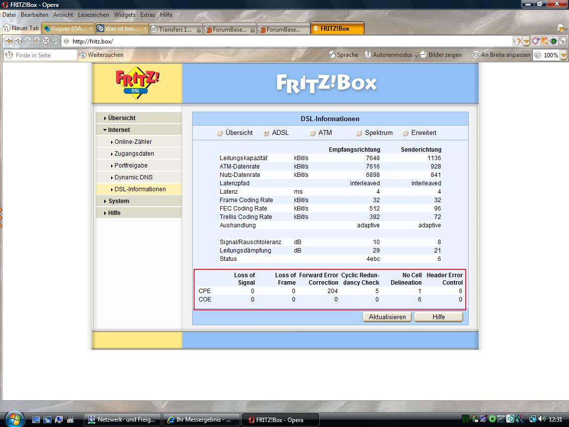The image size is (569, 427).
Task: Click the Finde in Seite search field
Action: coord(41,55)
